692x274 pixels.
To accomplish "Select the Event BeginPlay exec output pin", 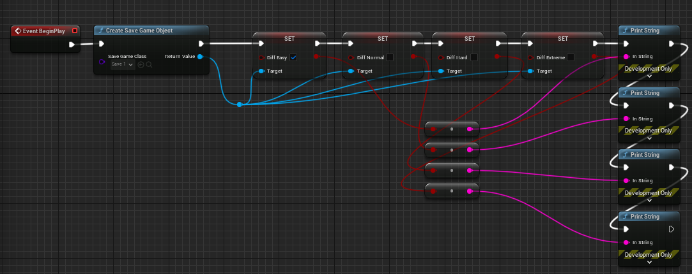I will click(x=72, y=44).
